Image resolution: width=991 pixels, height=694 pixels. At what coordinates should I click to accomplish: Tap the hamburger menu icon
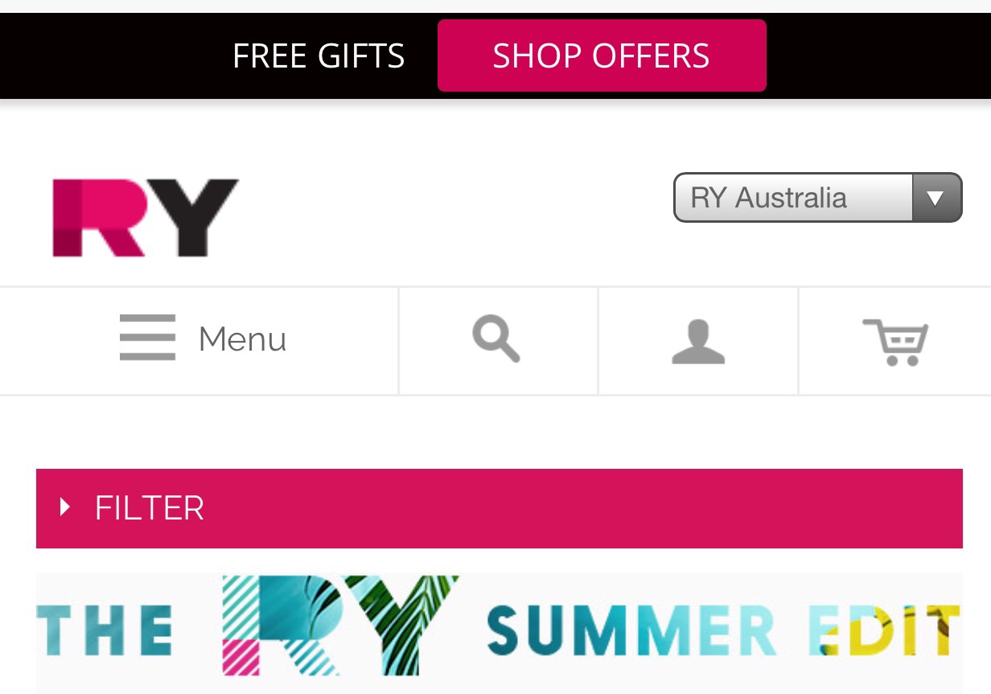[147, 338]
